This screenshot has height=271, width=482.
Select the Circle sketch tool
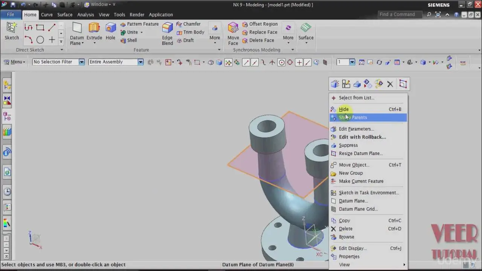click(40, 40)
